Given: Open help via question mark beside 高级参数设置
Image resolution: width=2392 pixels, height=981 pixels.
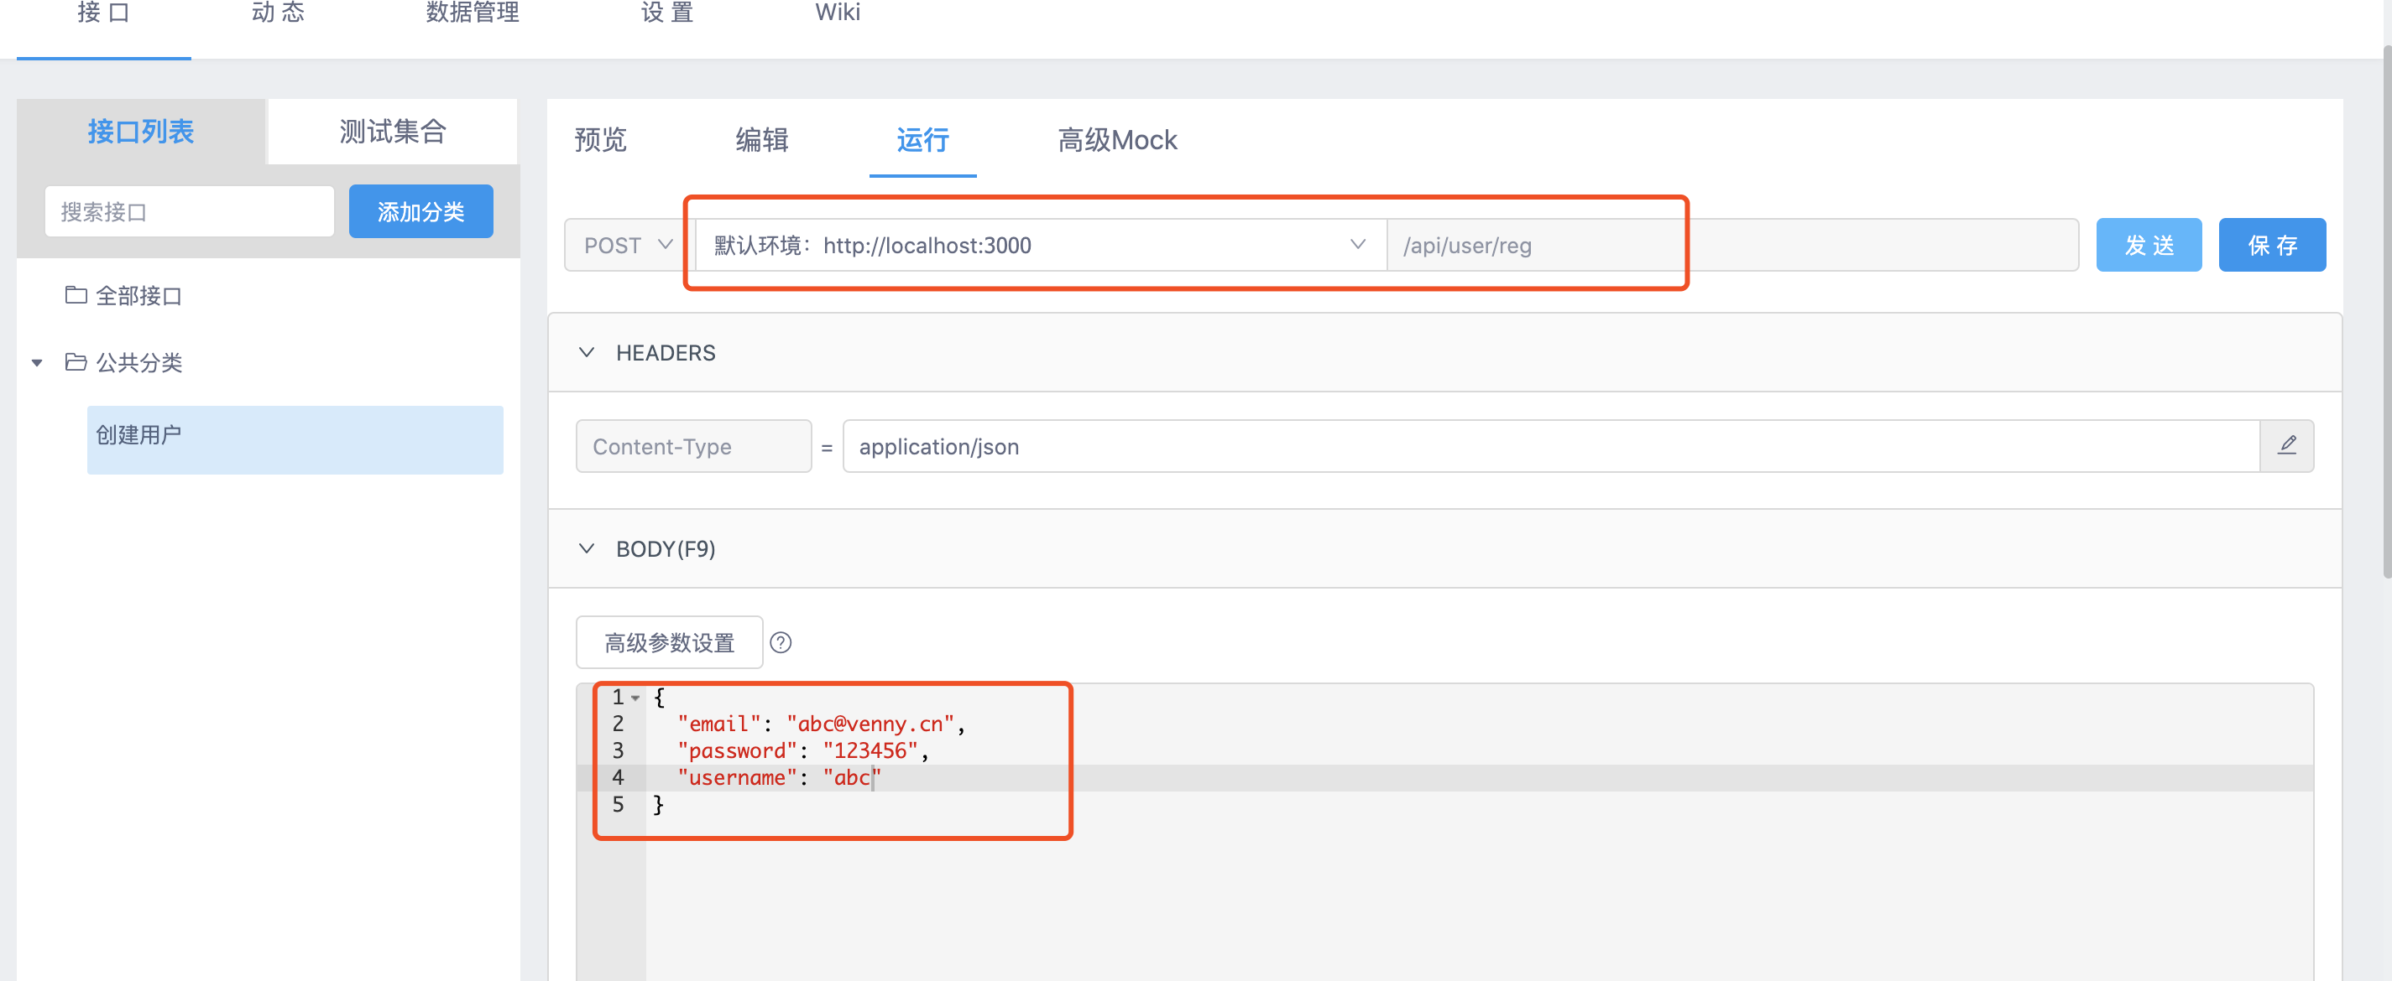Looking at the screenshot, I should click(782, 642).
